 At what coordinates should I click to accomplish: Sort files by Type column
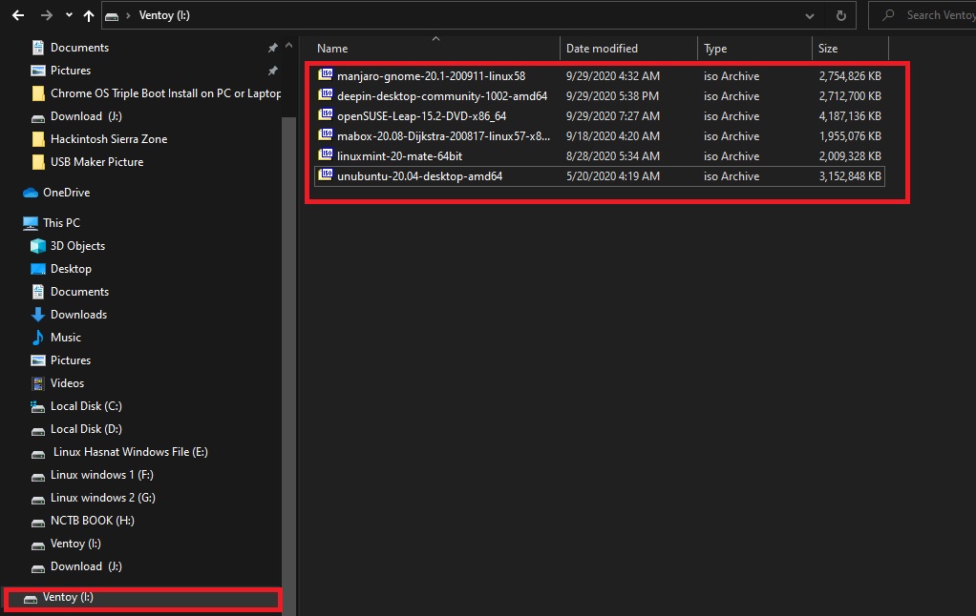click(715, 49)
